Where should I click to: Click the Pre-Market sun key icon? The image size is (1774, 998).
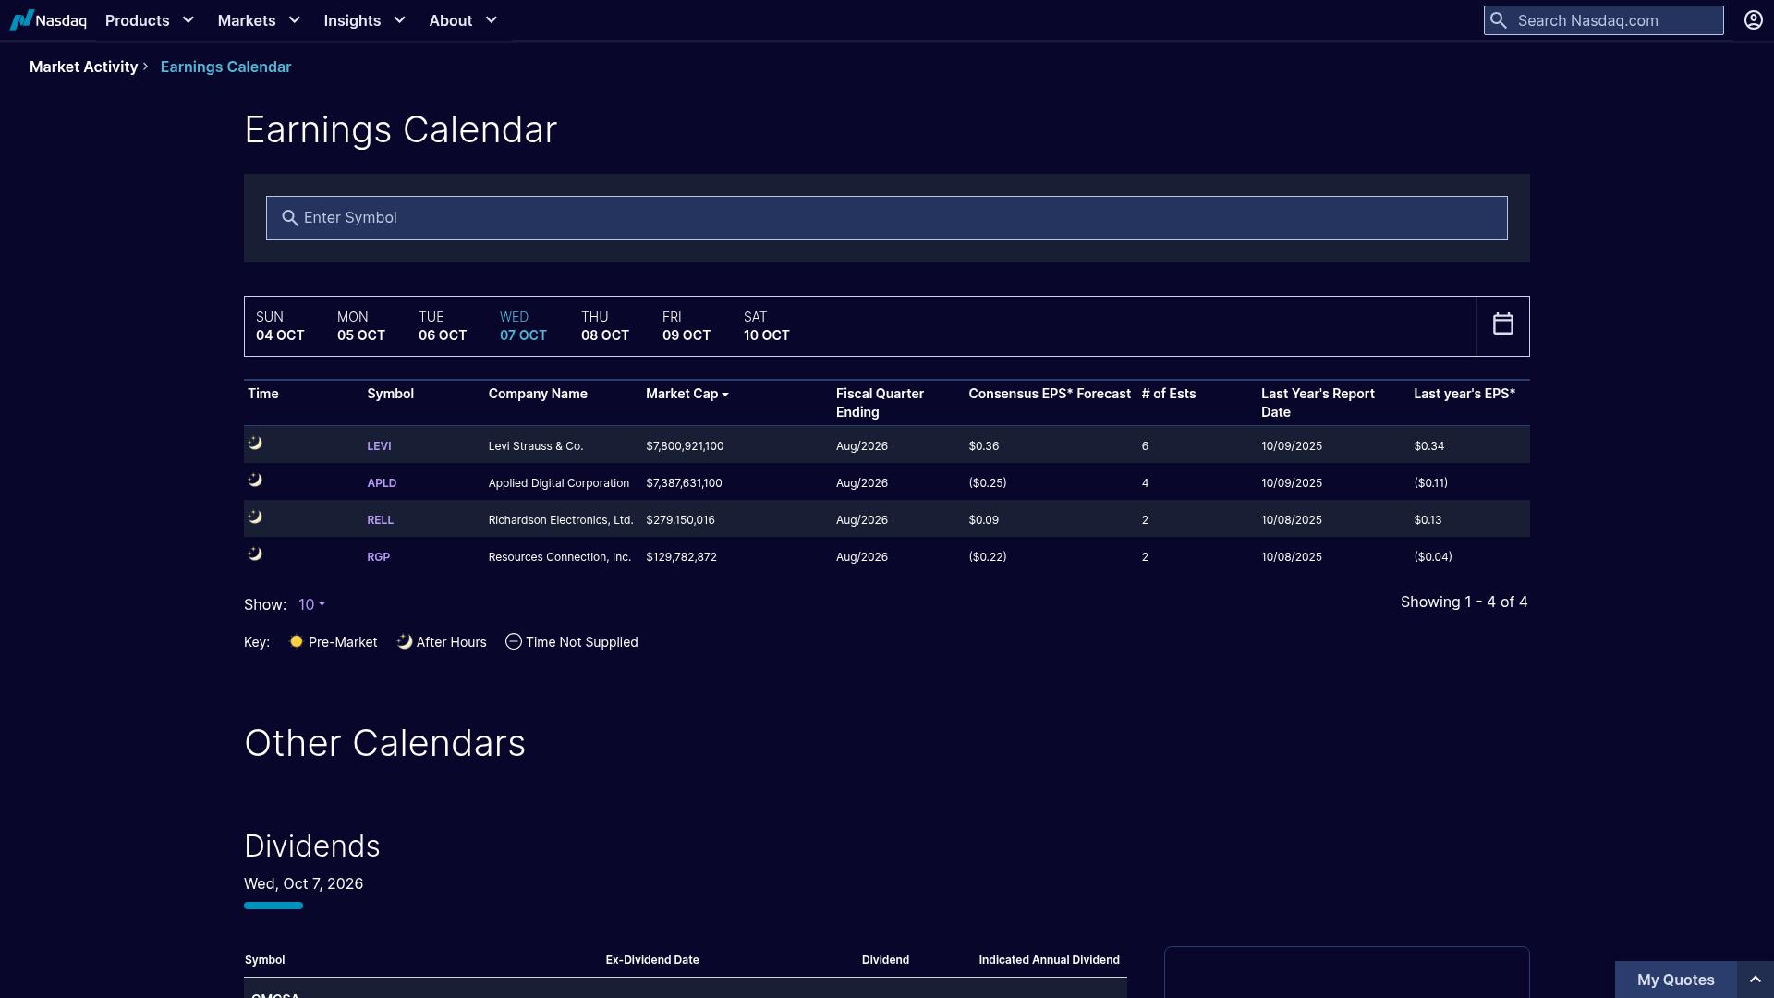pyautogui.click(x=296, y=641)
